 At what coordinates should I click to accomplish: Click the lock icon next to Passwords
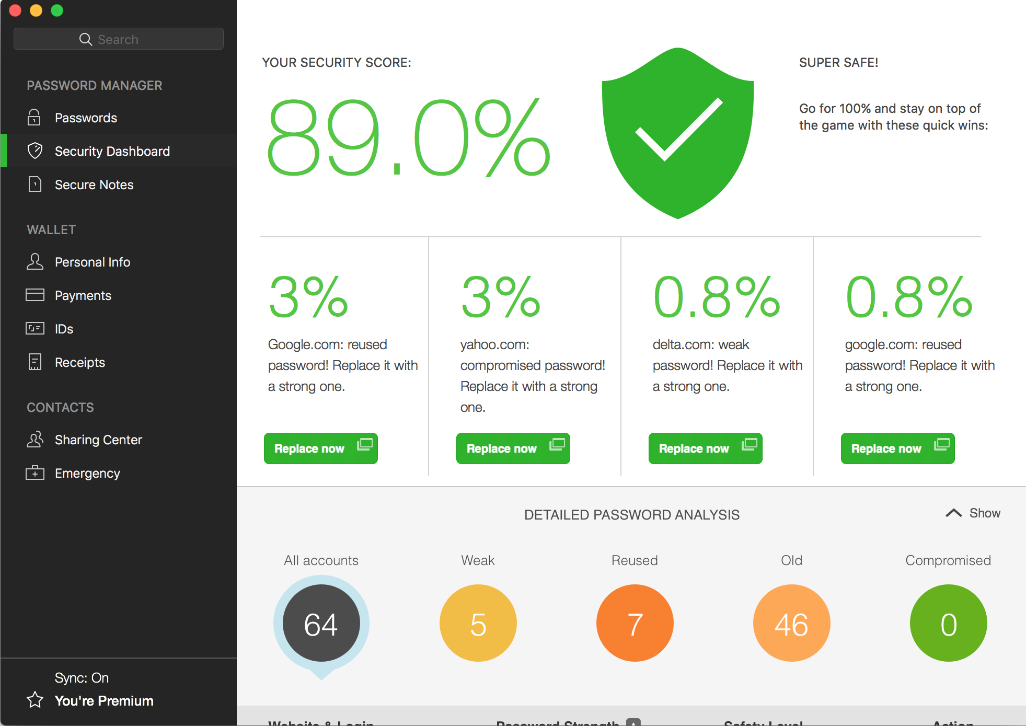(34, 118)
